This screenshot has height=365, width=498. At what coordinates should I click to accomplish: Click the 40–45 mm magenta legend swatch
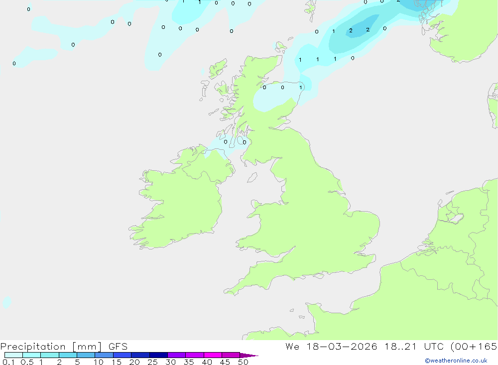click(213, 355)
